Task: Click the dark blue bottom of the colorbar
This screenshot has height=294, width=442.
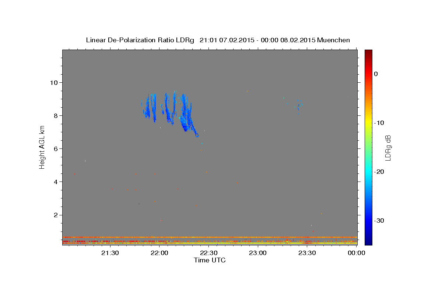Action: 368,241
